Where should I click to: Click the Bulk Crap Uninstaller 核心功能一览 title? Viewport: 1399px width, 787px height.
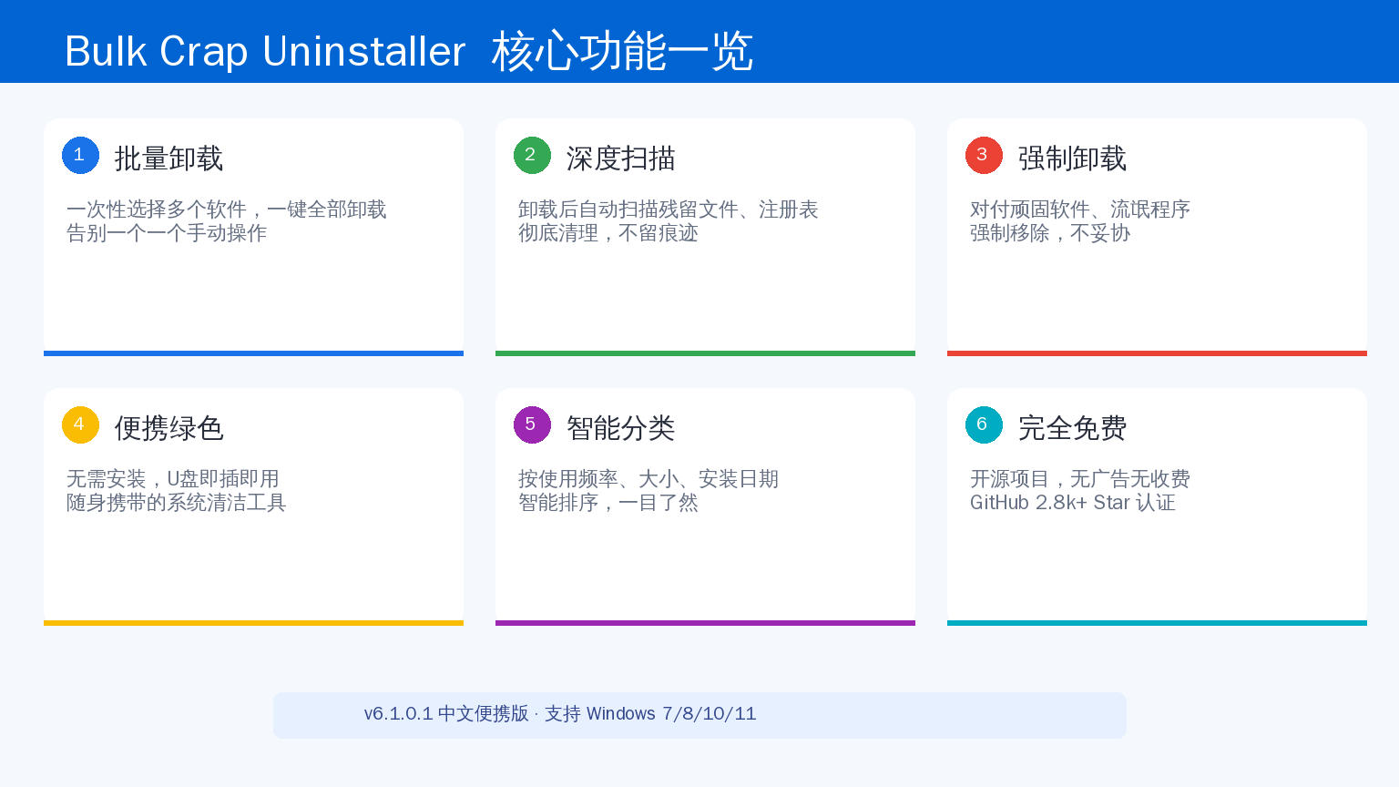[409, 51]
